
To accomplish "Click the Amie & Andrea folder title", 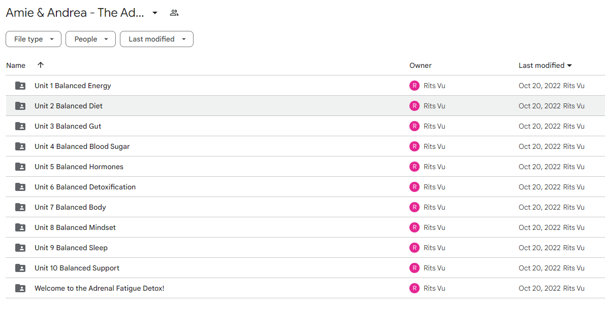I will (75, 13).
